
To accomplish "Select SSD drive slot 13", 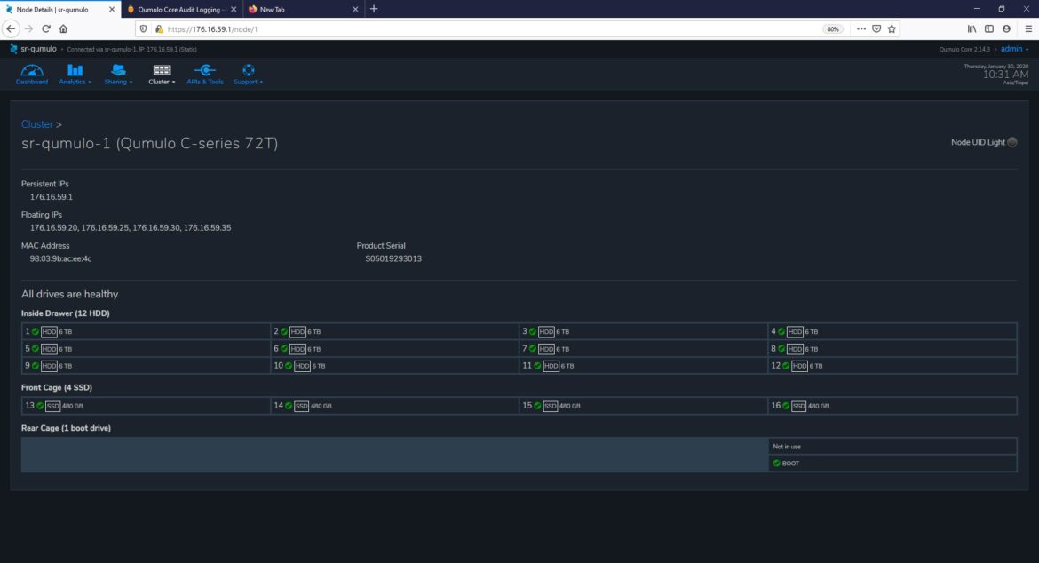I will [x=146, y=406].
